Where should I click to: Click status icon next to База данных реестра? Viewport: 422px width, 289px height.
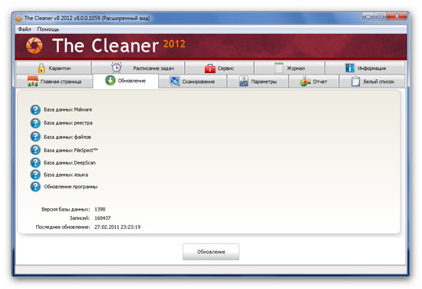(x=35, y=123)
